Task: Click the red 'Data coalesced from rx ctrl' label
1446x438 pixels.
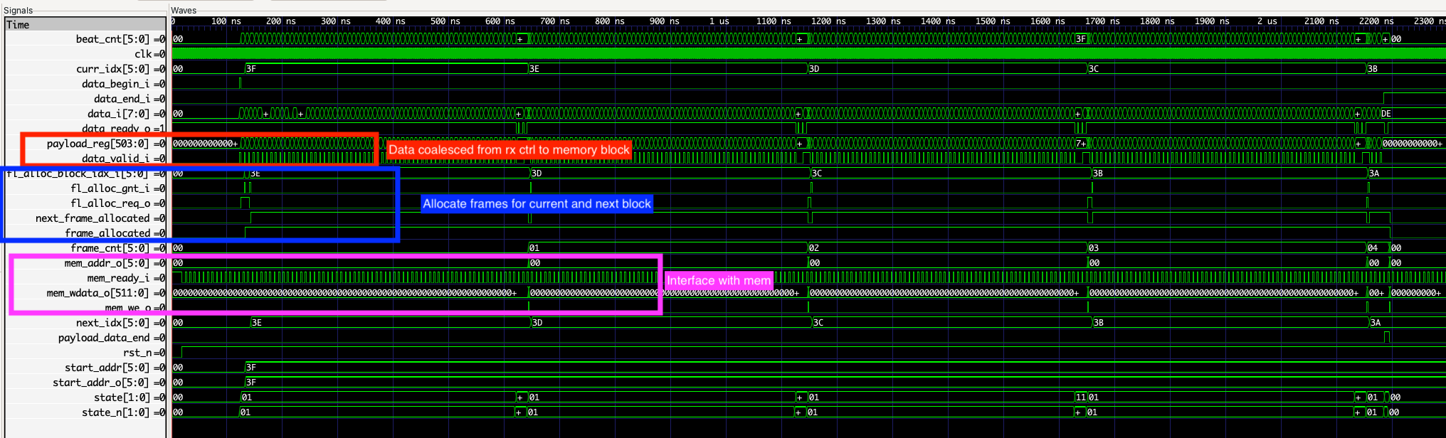Action: tap(508, 150)
